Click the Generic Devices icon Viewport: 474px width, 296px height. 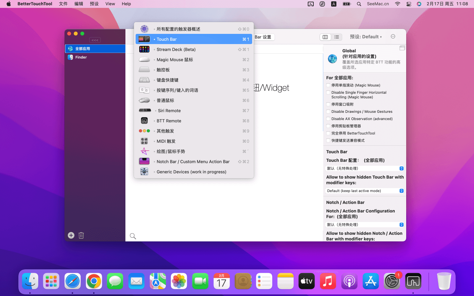[144, 172]
